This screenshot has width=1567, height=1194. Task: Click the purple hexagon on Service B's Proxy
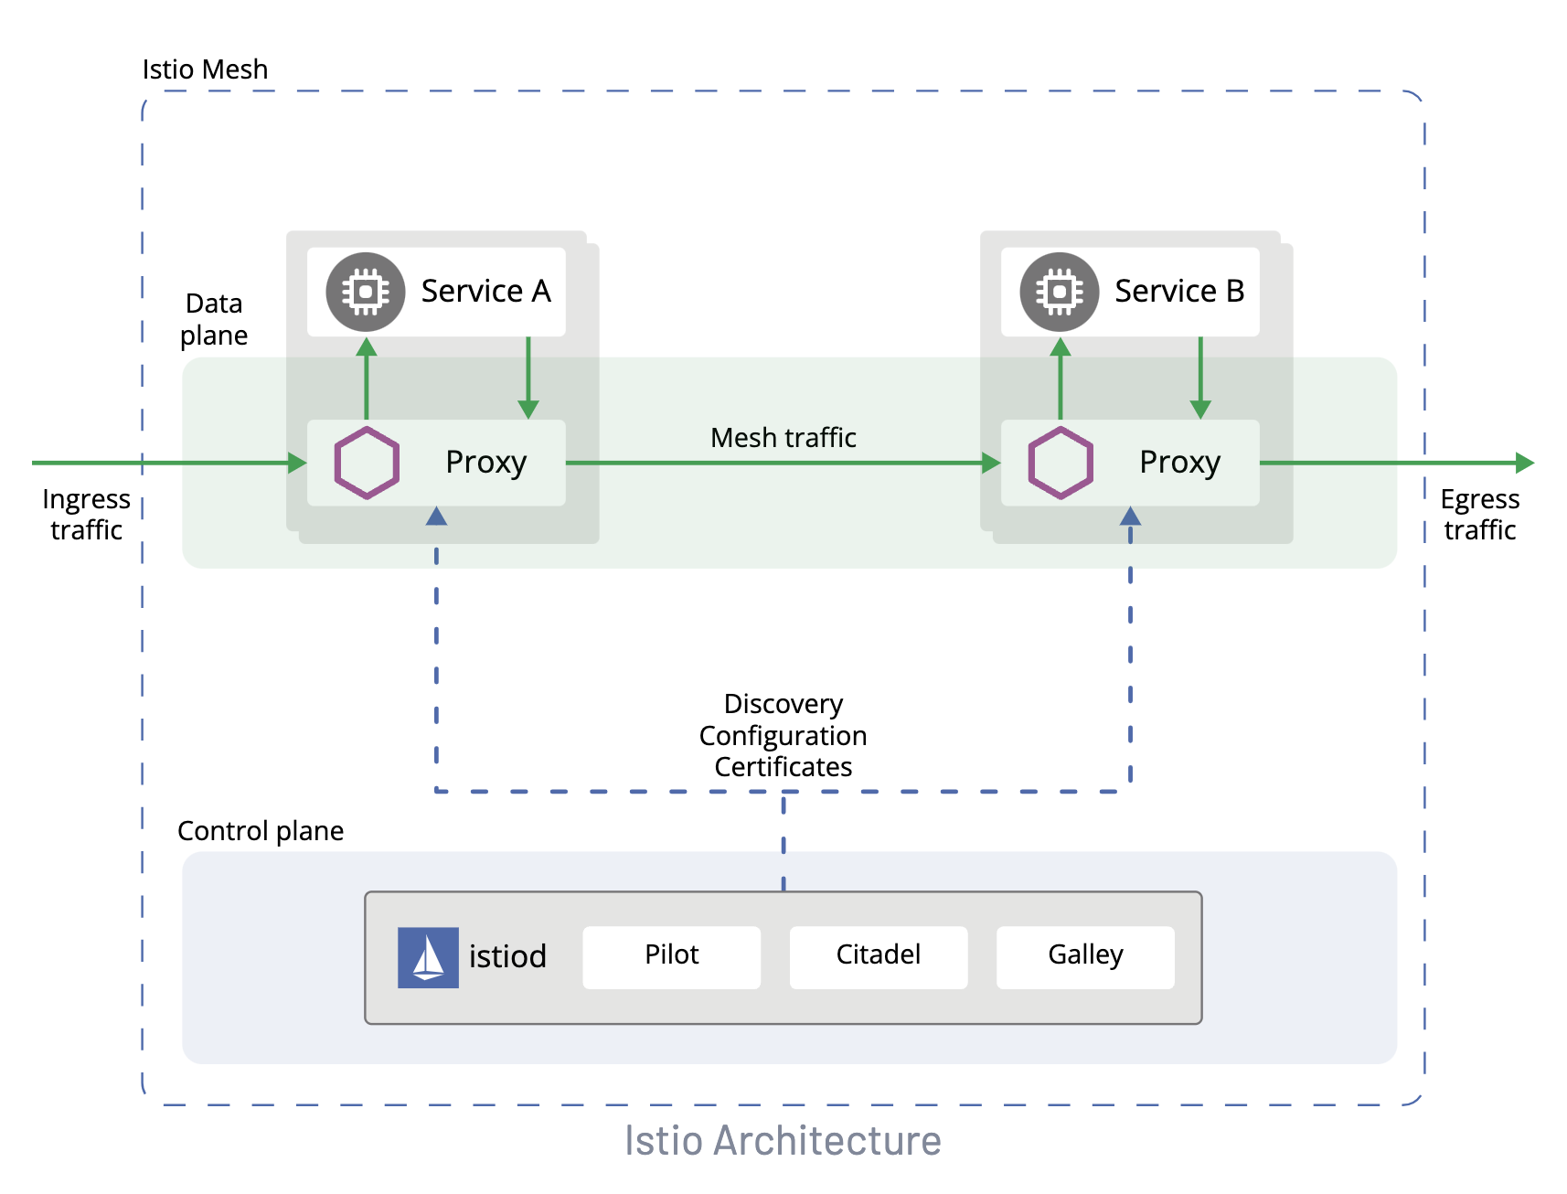pyautogui.click(x=1061, y=463)
